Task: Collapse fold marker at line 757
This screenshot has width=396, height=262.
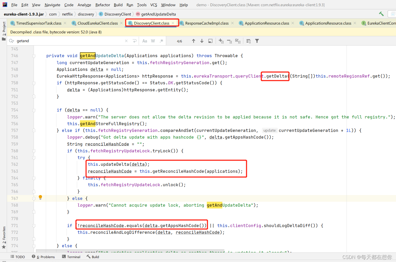Action: [x=34, y=131]
